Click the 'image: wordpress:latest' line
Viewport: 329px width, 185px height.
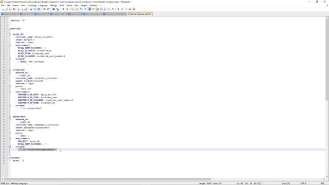coord(29,81)
